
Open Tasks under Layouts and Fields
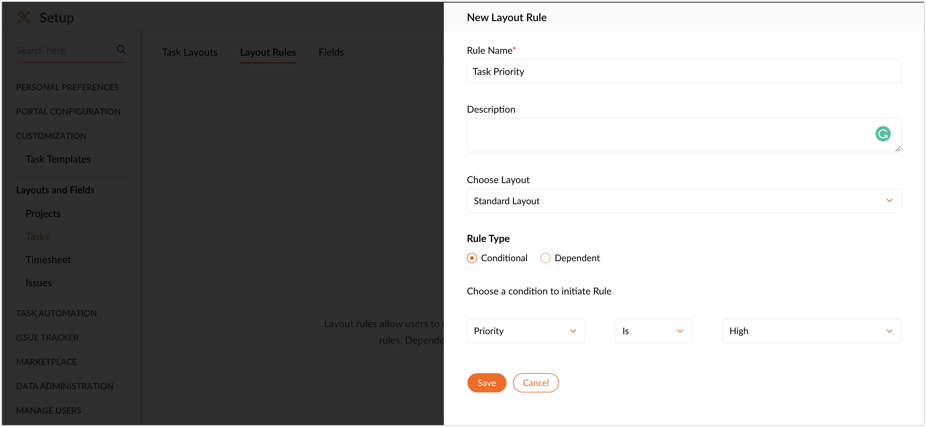pyautogui.click(x=37, y=237)
